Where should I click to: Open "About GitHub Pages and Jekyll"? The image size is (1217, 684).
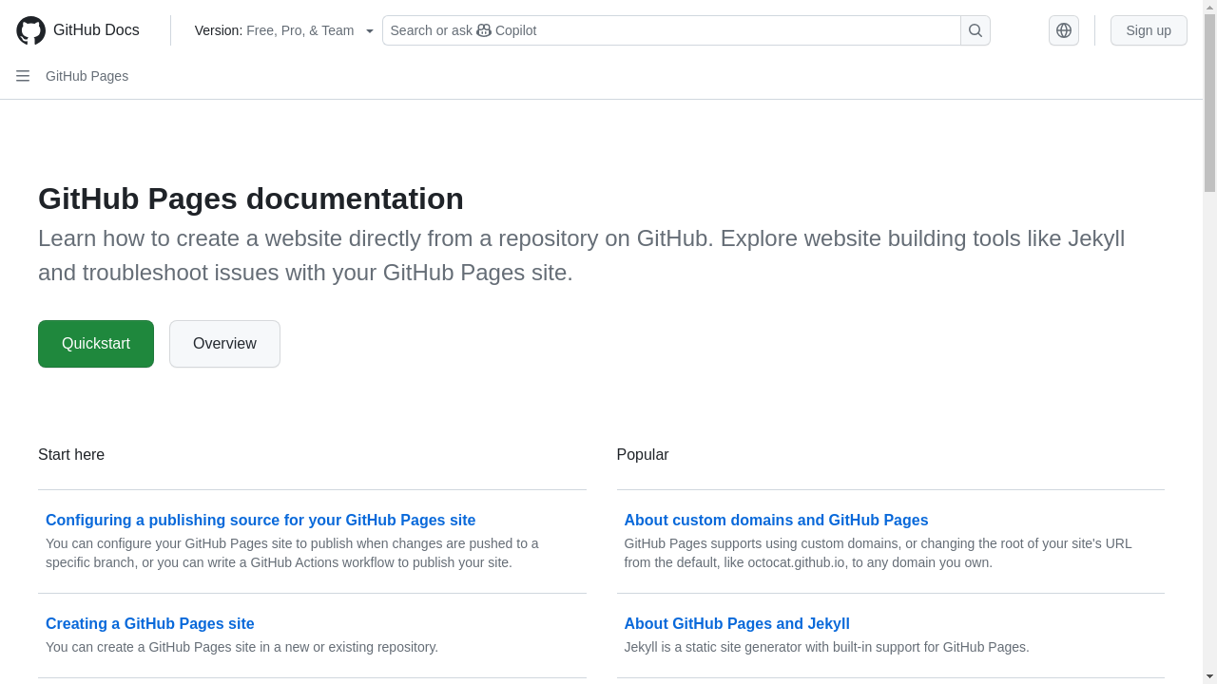point(737,623)
